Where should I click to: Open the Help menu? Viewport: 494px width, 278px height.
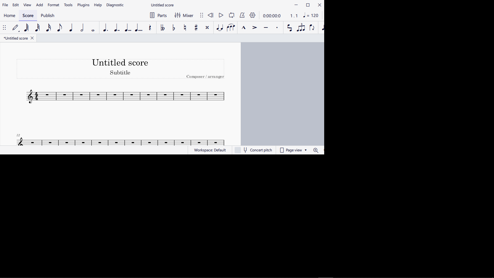(x=98, y=5)
